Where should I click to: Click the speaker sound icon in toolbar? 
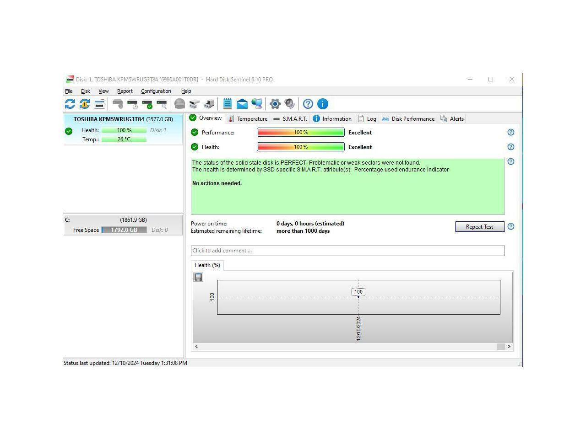coord(290,104)
